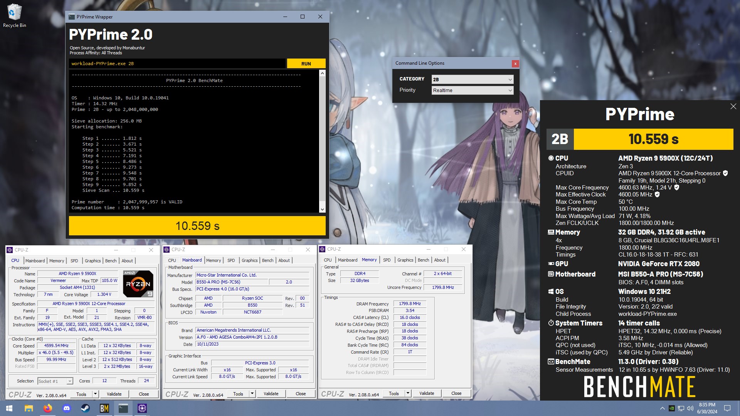
Task: Open About tab in first CPU-Z window
Action: [127, 261]
